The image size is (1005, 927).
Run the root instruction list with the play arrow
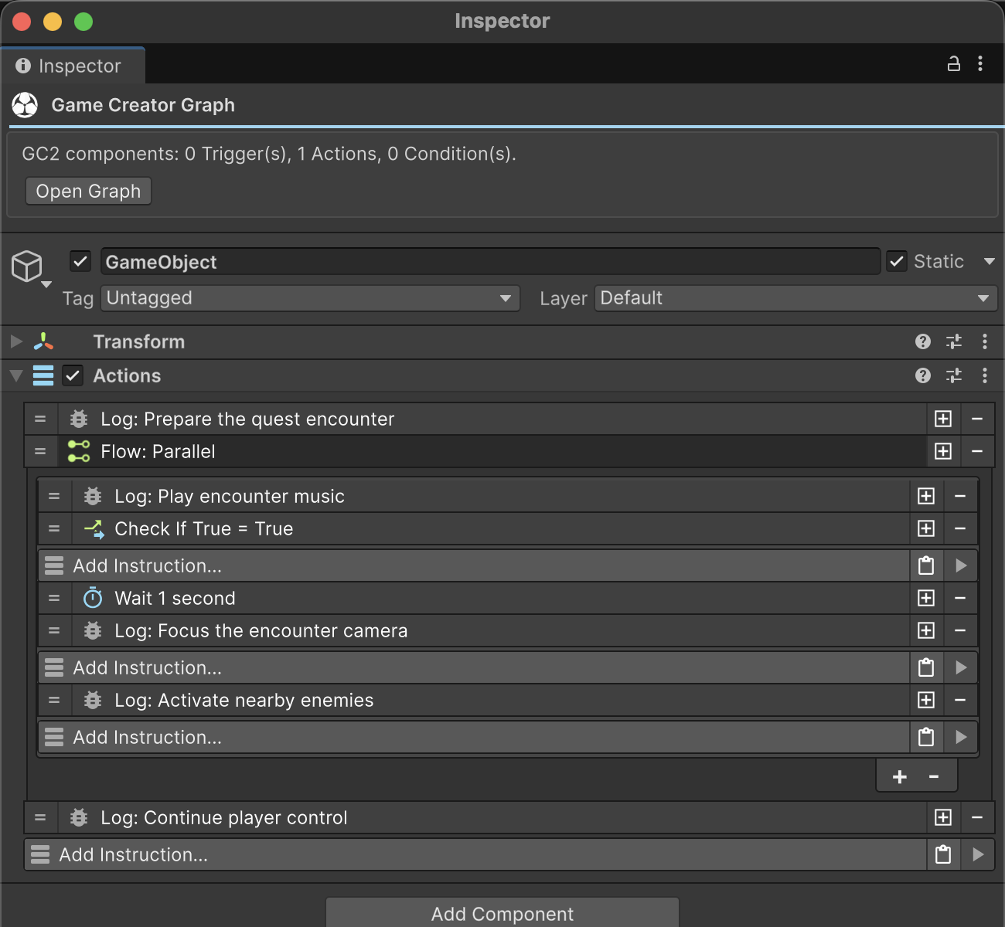point(978,854)
